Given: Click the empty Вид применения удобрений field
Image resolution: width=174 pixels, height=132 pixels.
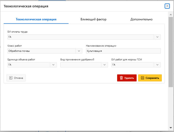Looking at the screenshot, I should 81,65.
